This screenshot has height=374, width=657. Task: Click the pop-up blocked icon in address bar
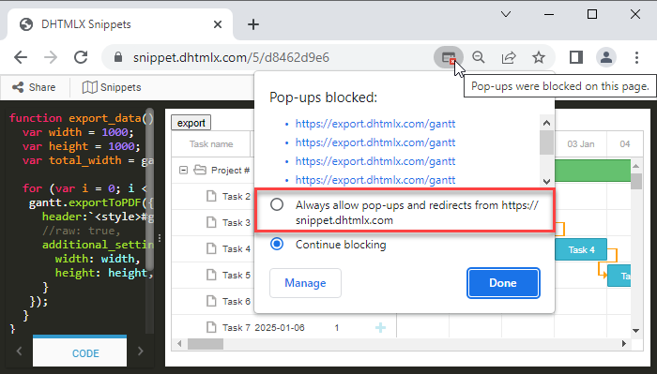point(449,57)
